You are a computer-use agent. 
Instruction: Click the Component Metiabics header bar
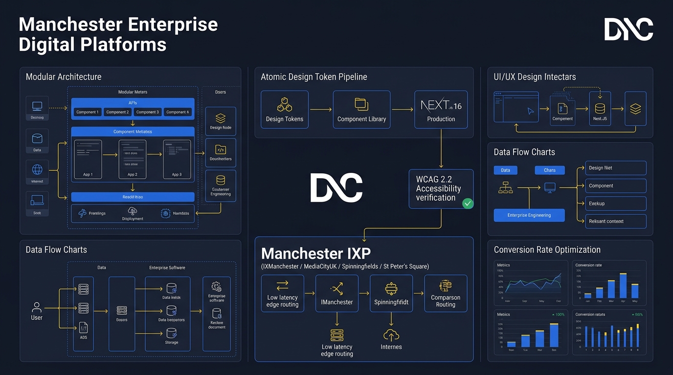tap(133, 132)
